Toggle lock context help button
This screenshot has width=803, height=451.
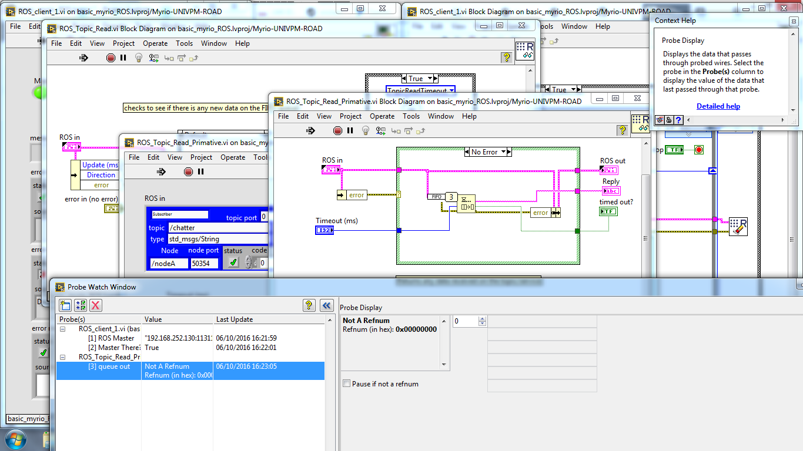tap(669, 120)
